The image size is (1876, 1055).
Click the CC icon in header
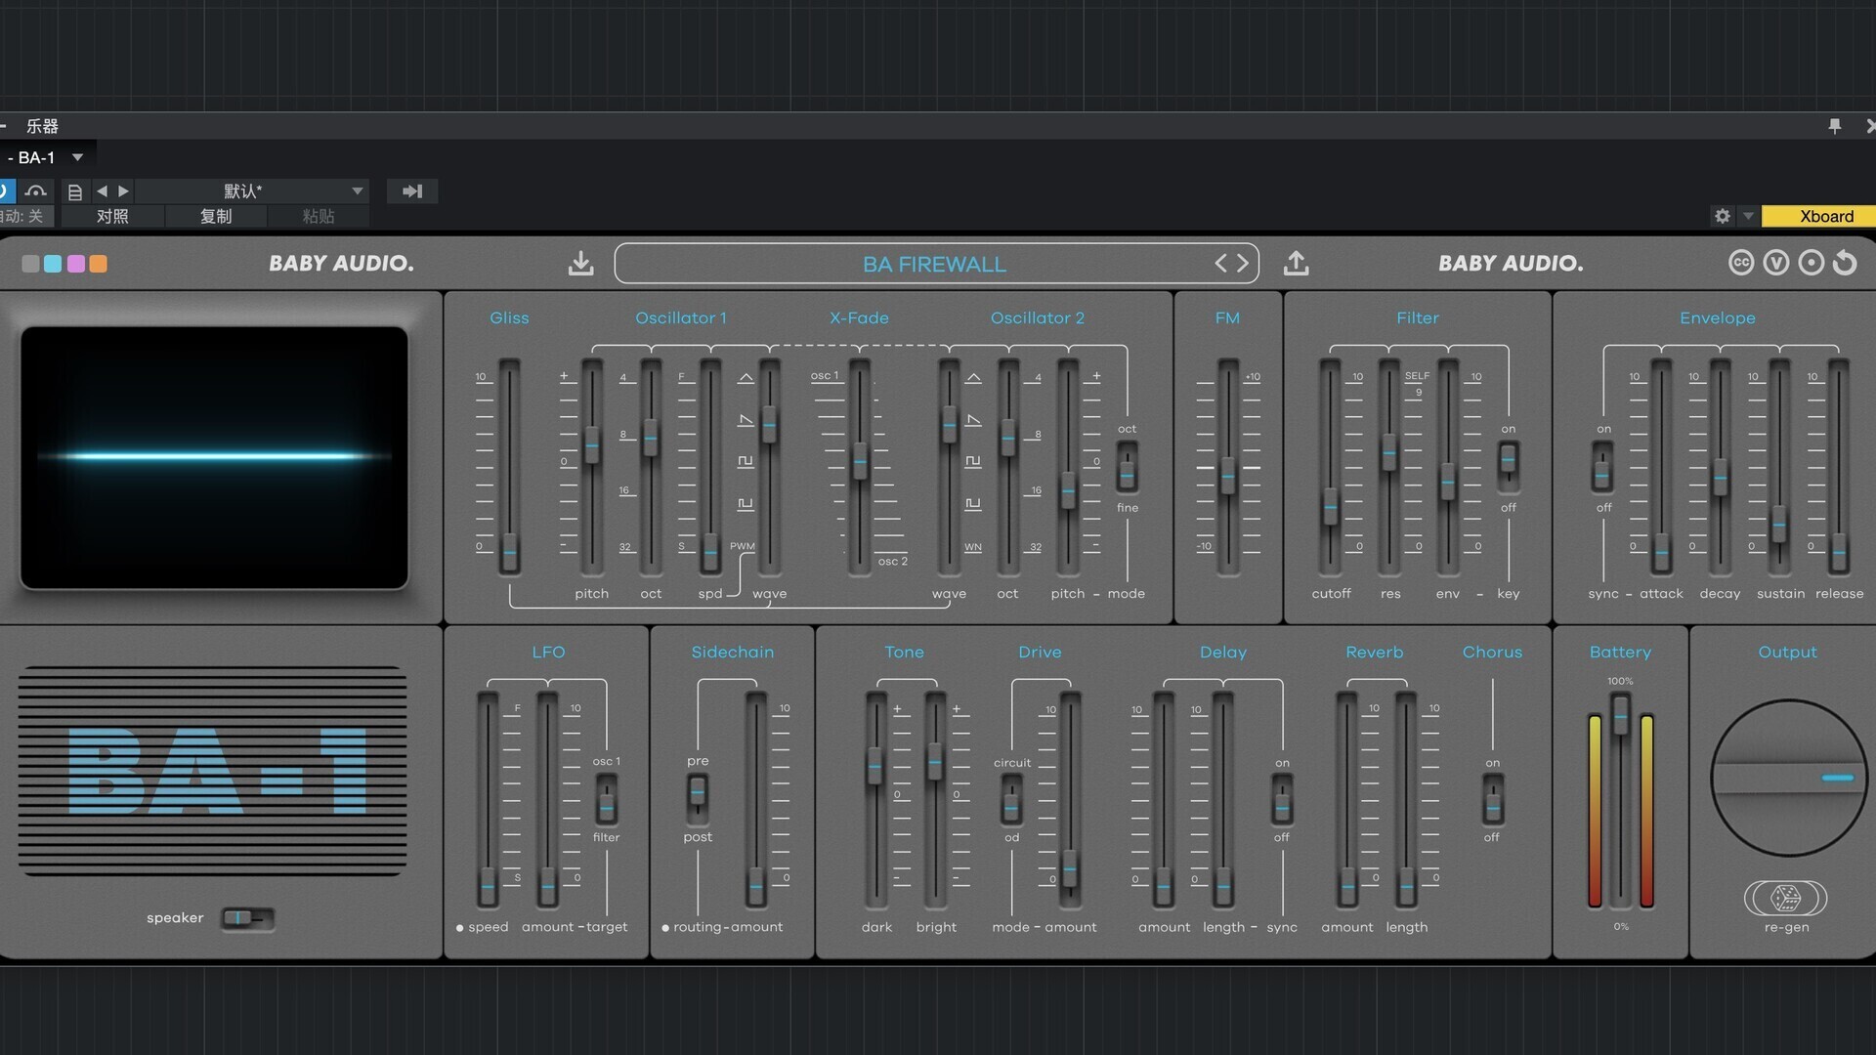pos(1740,263)
